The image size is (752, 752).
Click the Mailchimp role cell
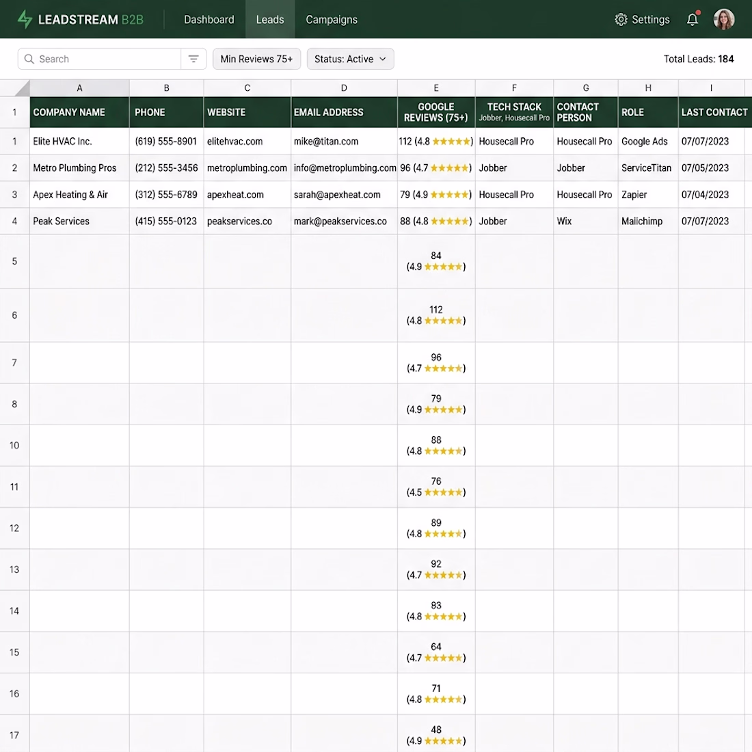click(x=648, y=221)
